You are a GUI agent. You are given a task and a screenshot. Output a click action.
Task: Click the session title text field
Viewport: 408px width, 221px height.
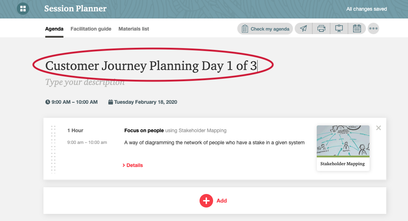151,66
